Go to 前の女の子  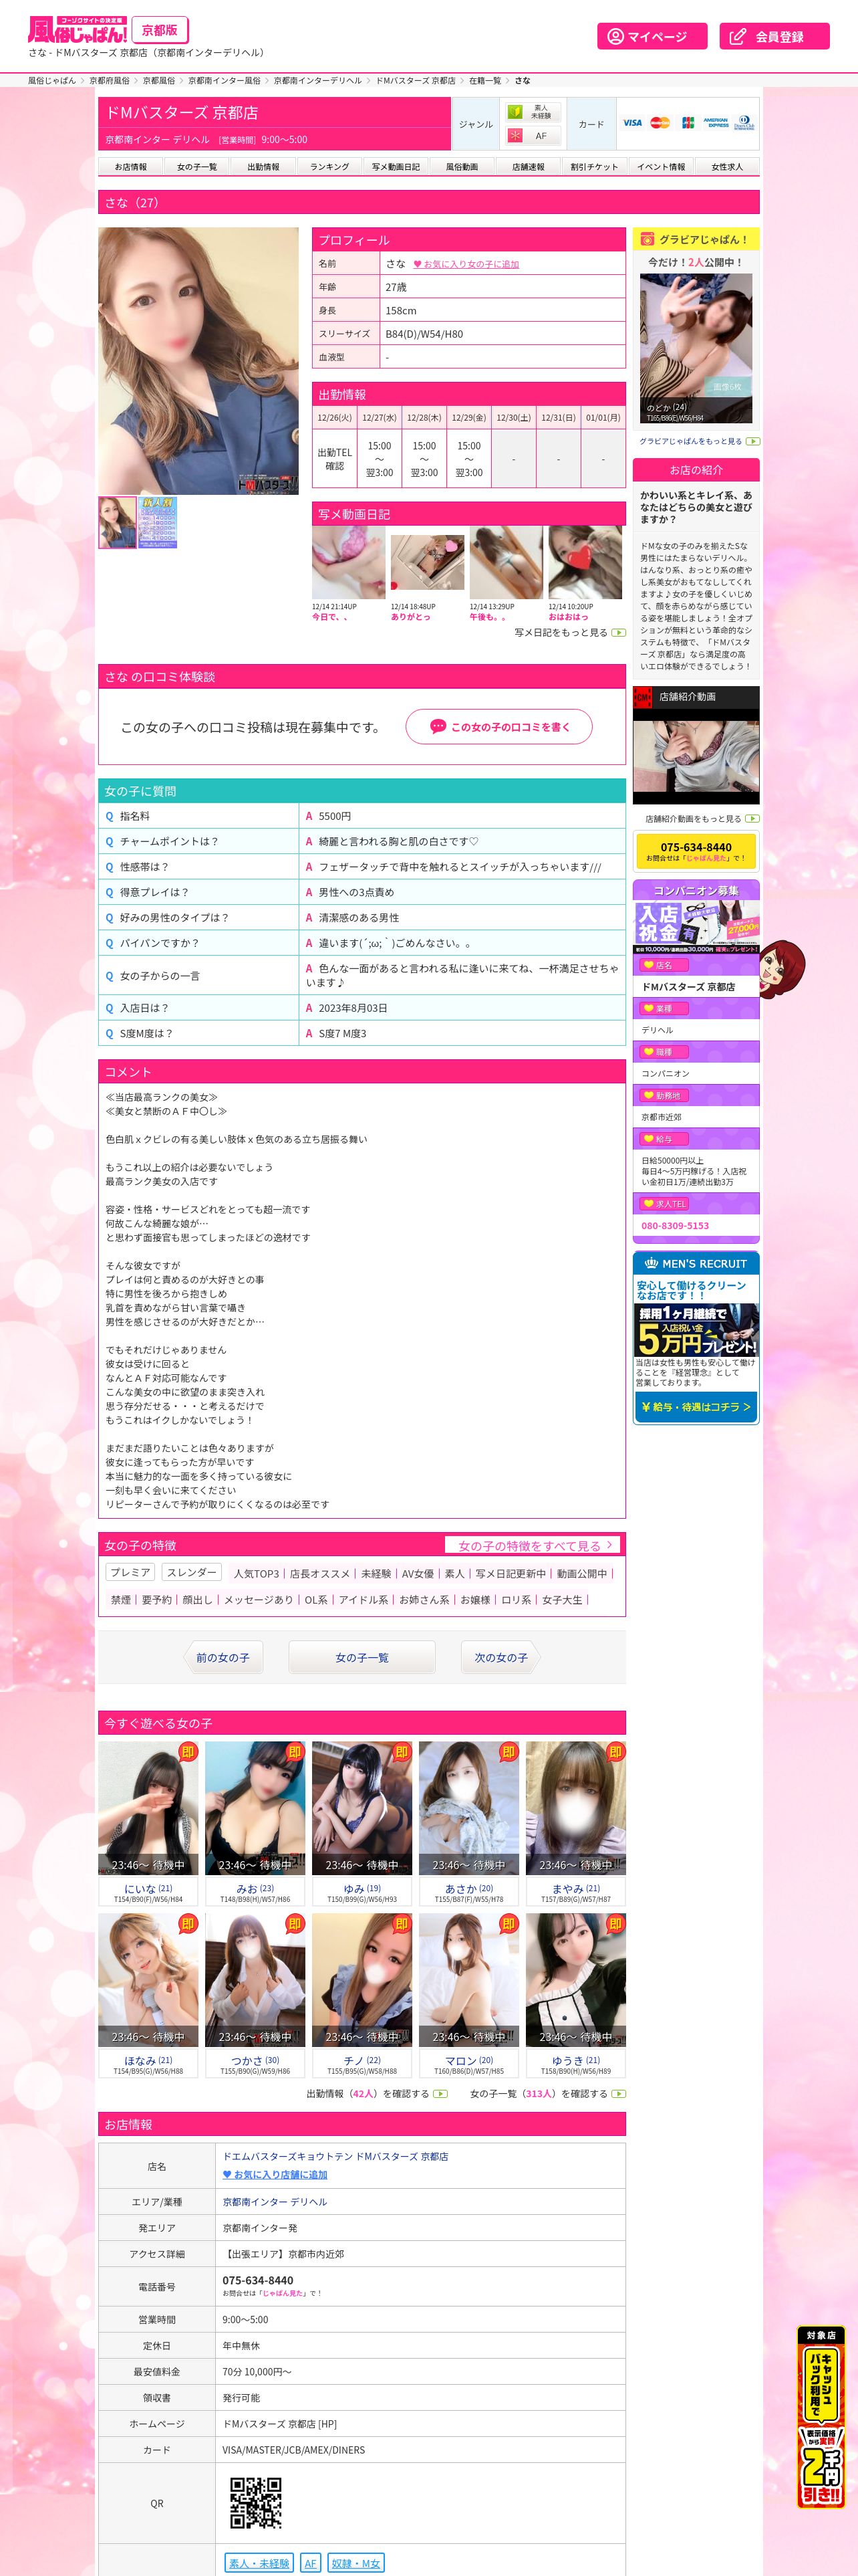(223, 1657)
